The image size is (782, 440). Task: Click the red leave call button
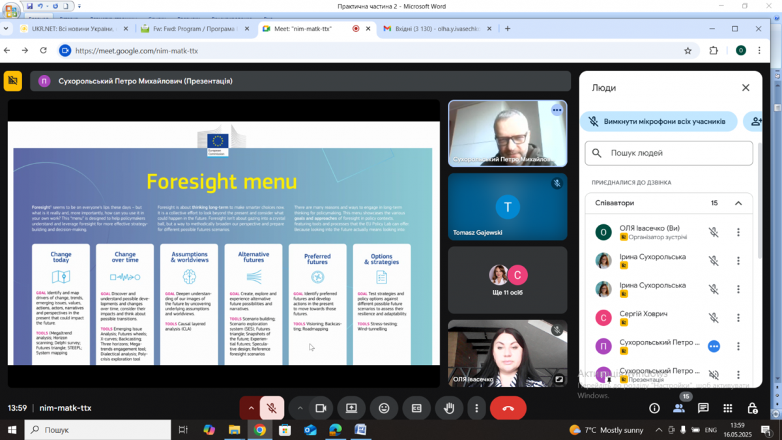point(508,408)
